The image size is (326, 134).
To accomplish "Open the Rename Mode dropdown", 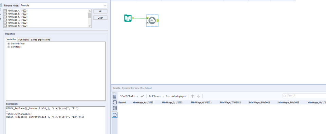I will click(64, 5).
